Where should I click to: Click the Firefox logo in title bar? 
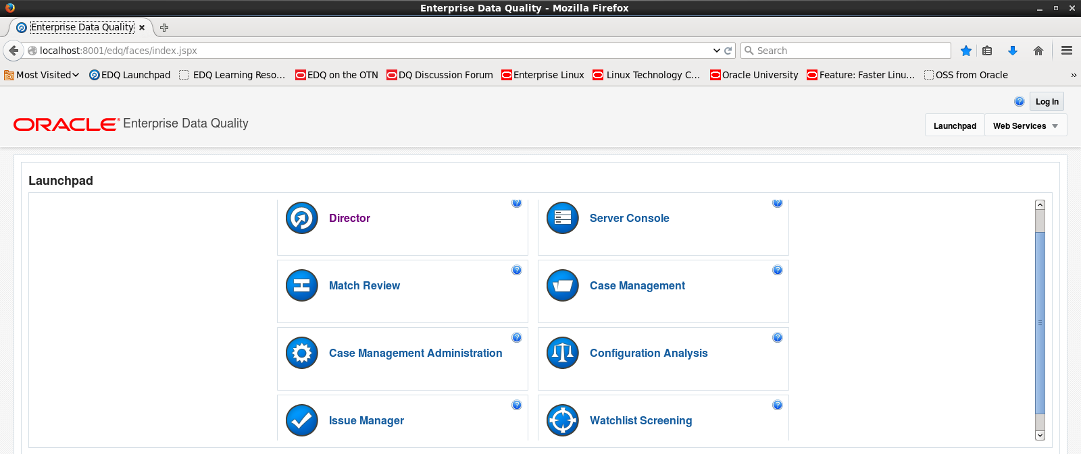point(9,7)
